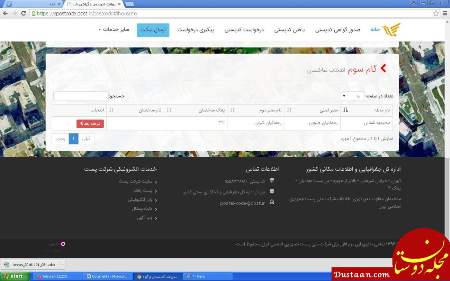Open the downloaded xlsx file's dropdown arrow
Screen dimensions: 450x281
tap(62, 264)
